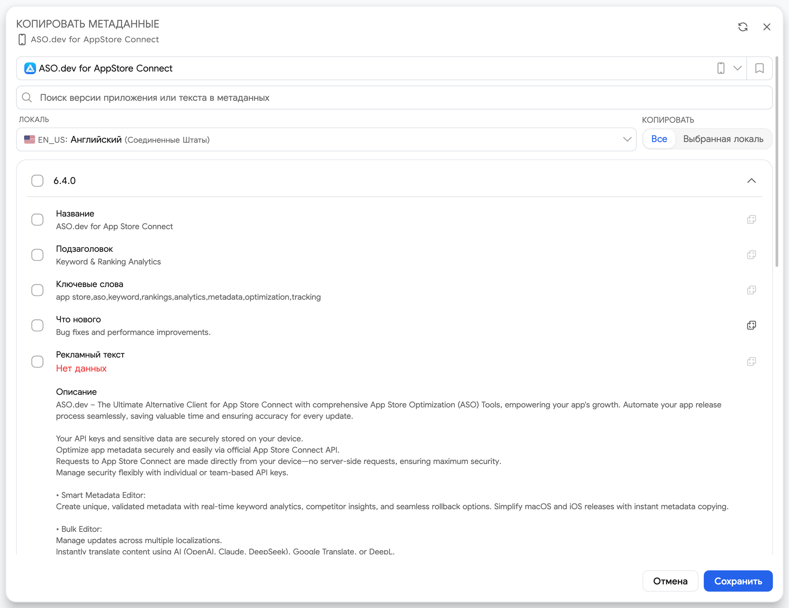
Task: Click the 'ASO.dev for App Store Connect' name value
Action: (x=114, y=227)
